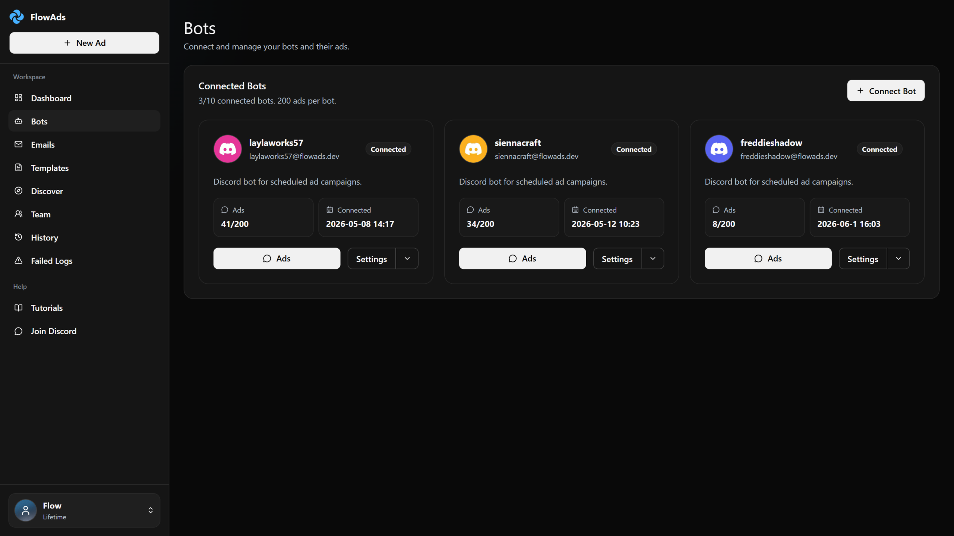This screenshot has width=954, height=536.
Task: Click the date 2026-06-1 16:03
Action: pos(849,224)
